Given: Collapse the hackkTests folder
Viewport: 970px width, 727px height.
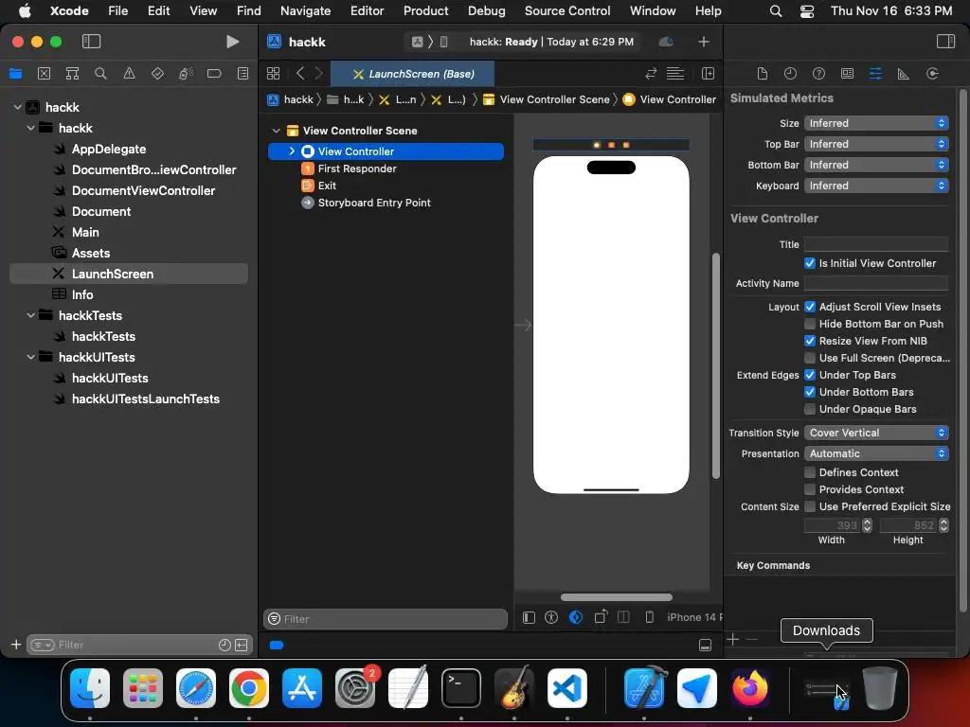Looking at the screenshot, I should click(31, 315).
